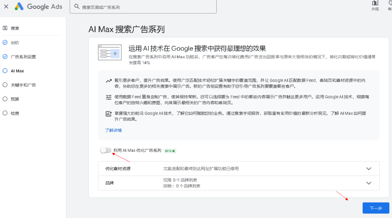The height and width of the screenshot is (218, 392).
Task: Close the campaign setup with X icon
Action: pyautogui.click(x=6, y=7)
